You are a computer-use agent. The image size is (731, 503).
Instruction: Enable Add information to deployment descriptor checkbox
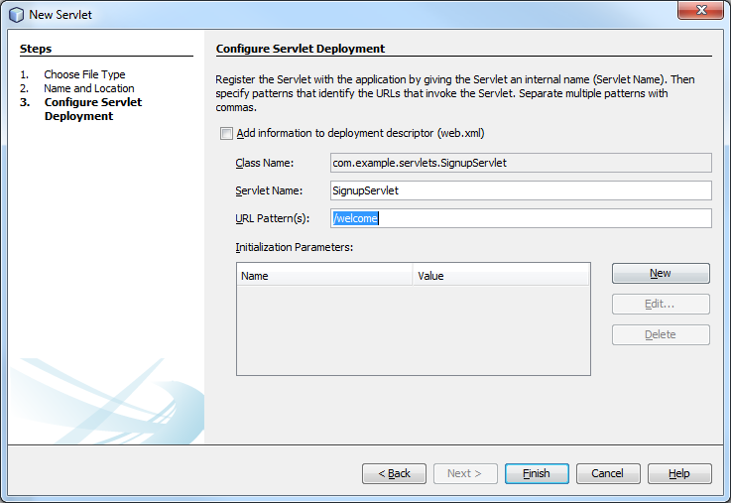tap(226, 133)
